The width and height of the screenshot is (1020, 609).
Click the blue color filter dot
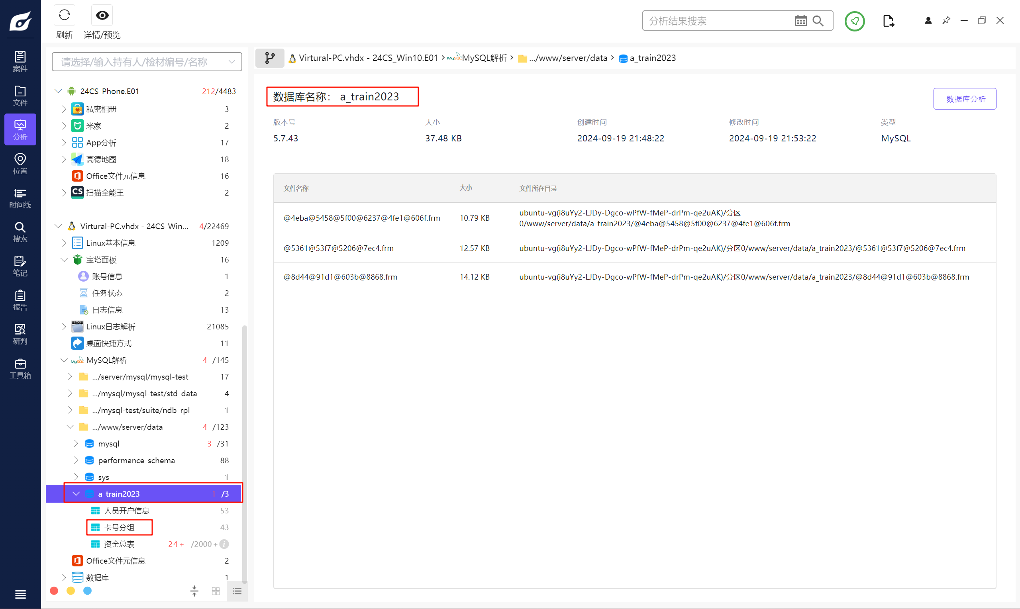[87, 591]
